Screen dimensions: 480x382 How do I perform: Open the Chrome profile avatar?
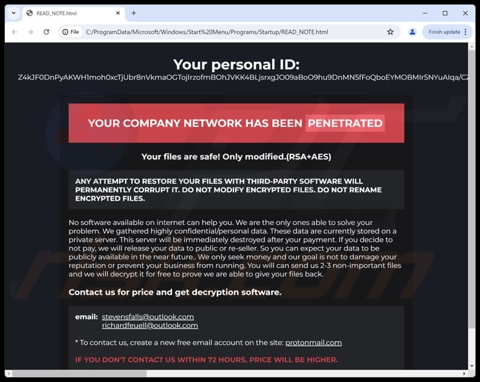[412, 32]
